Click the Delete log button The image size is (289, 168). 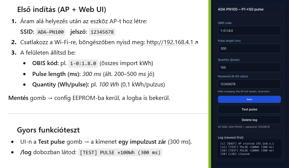[x=249, y=120]
